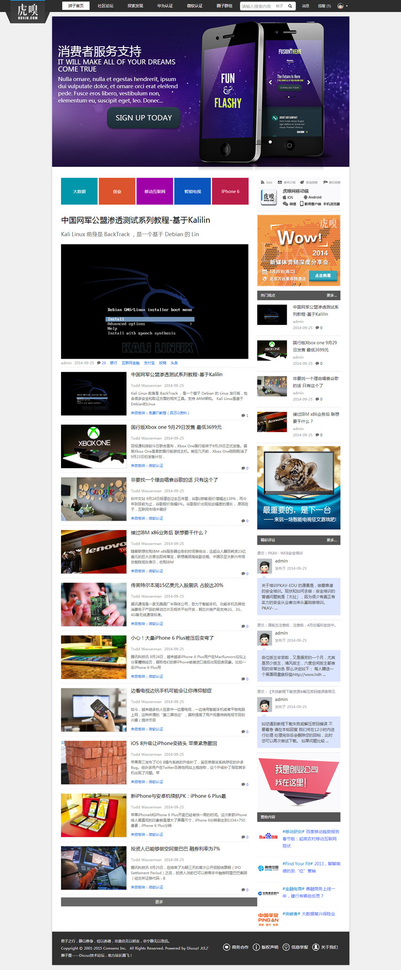Open the 提醒 (5) notifications link

point(324,6)
